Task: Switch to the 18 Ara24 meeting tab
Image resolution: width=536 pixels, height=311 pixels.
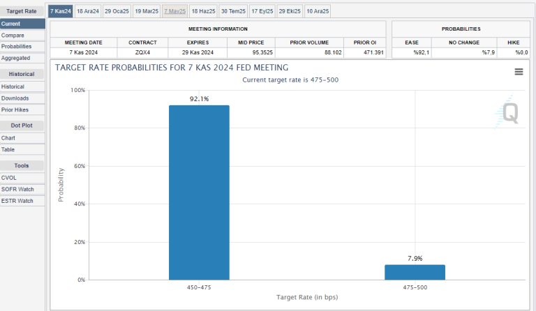Action: 88,11
